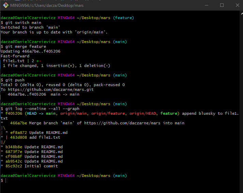Click the '(feature)' branch name in the first prompt
This screenshot has width=243, height=193.
coord(123,18)
